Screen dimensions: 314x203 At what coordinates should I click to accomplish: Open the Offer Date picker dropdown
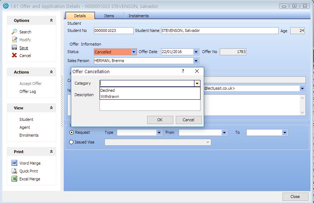click(196, 52)
